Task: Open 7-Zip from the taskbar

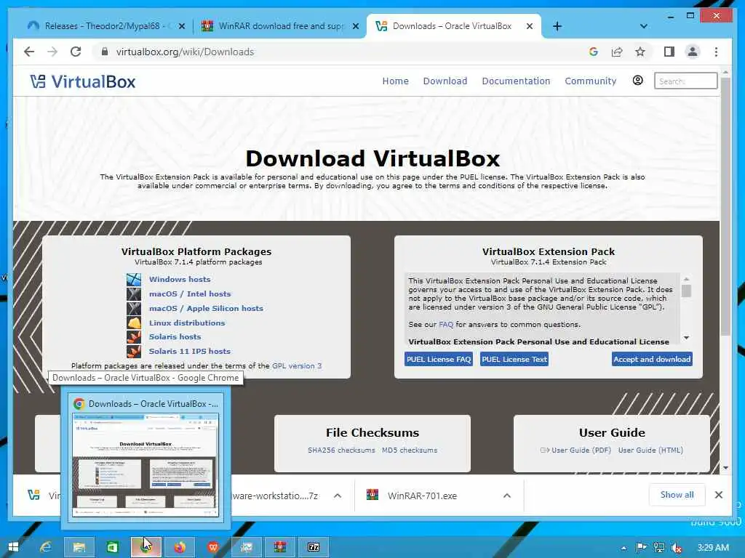Action: pyautogui.click(x=314, y=547)
